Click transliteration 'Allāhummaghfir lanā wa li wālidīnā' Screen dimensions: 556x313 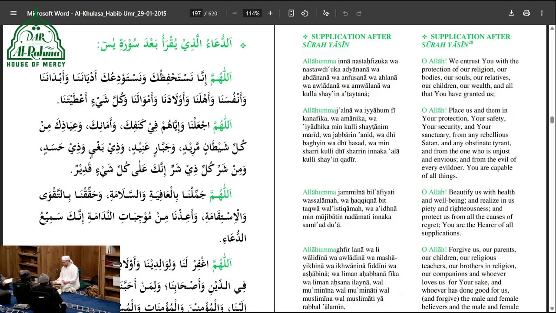[x=350, y=278]
